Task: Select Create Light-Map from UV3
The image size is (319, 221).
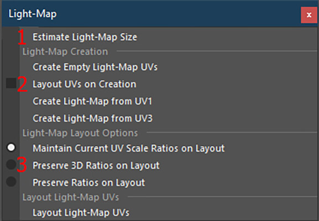Action: tap(92, 118)
